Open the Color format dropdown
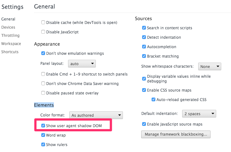This screenshot has height=152, width=231. [96, 115]
